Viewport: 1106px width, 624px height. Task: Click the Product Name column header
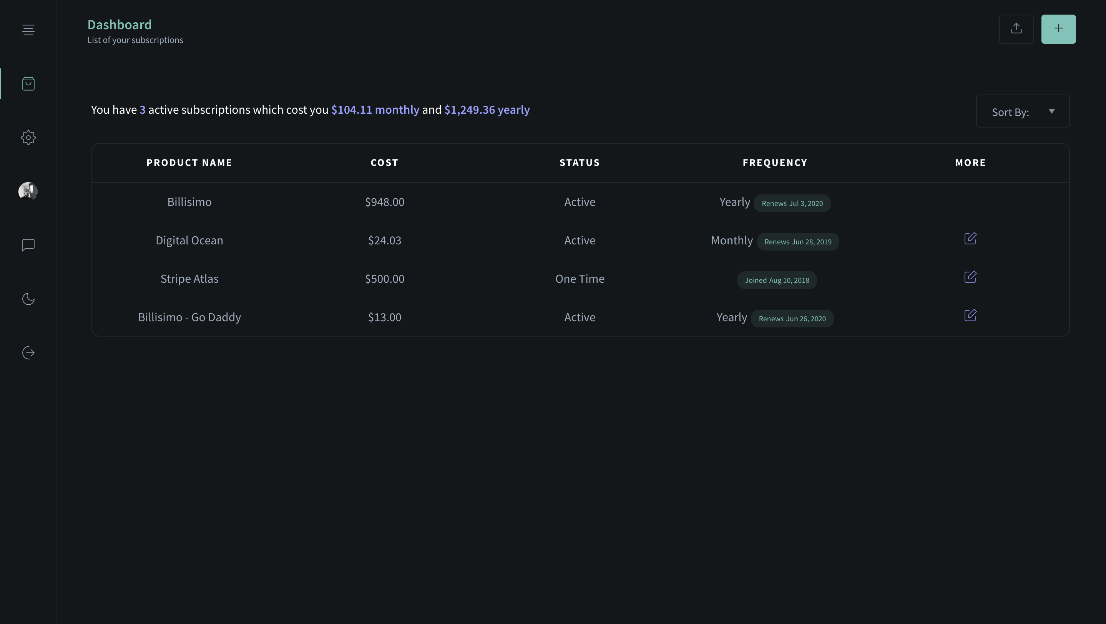[x=189, y=163]
